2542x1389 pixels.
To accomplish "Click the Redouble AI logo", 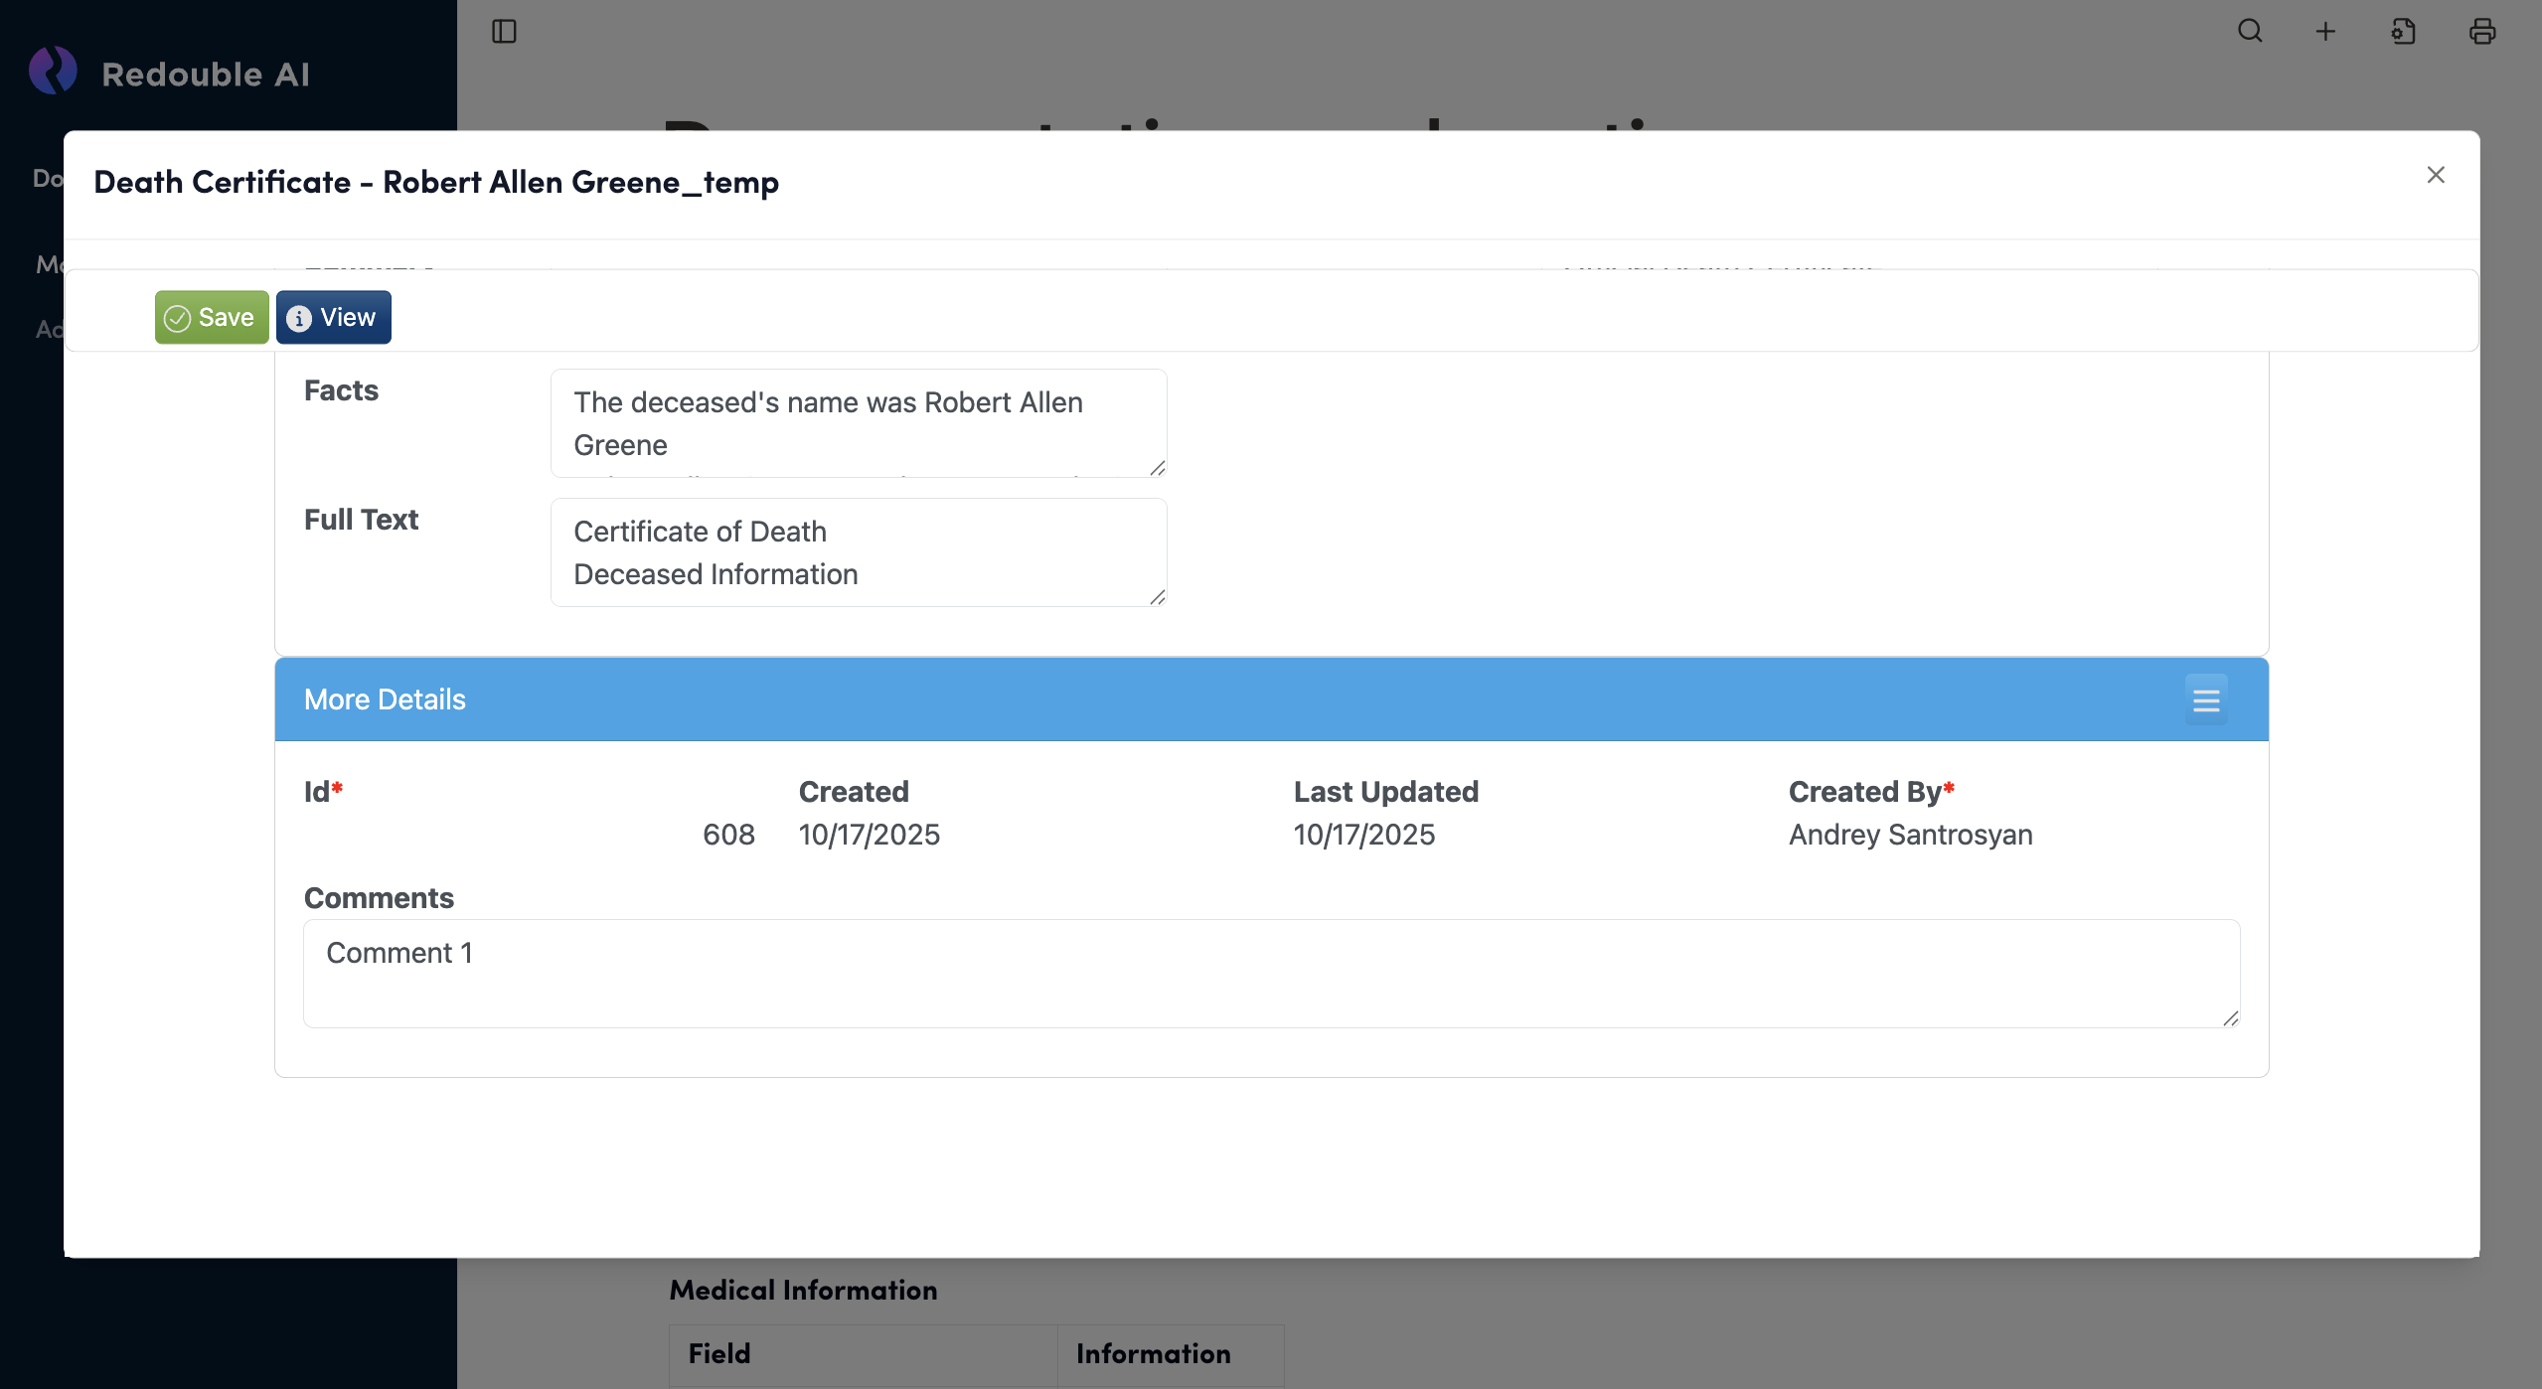I will point(54,73).
